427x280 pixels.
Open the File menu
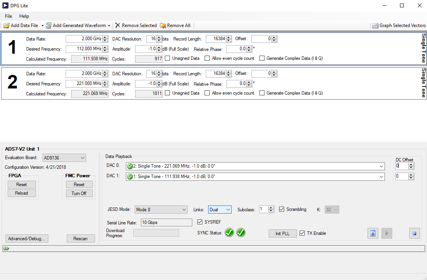coord(8,16)
